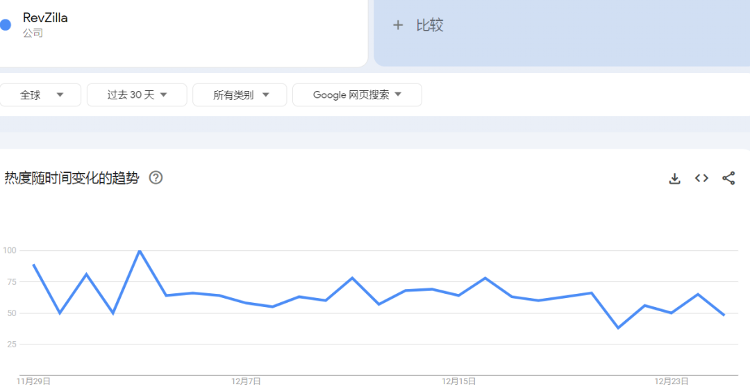
Task: Open the Google 网页搜索 dropdown
Action: point(358,94)
